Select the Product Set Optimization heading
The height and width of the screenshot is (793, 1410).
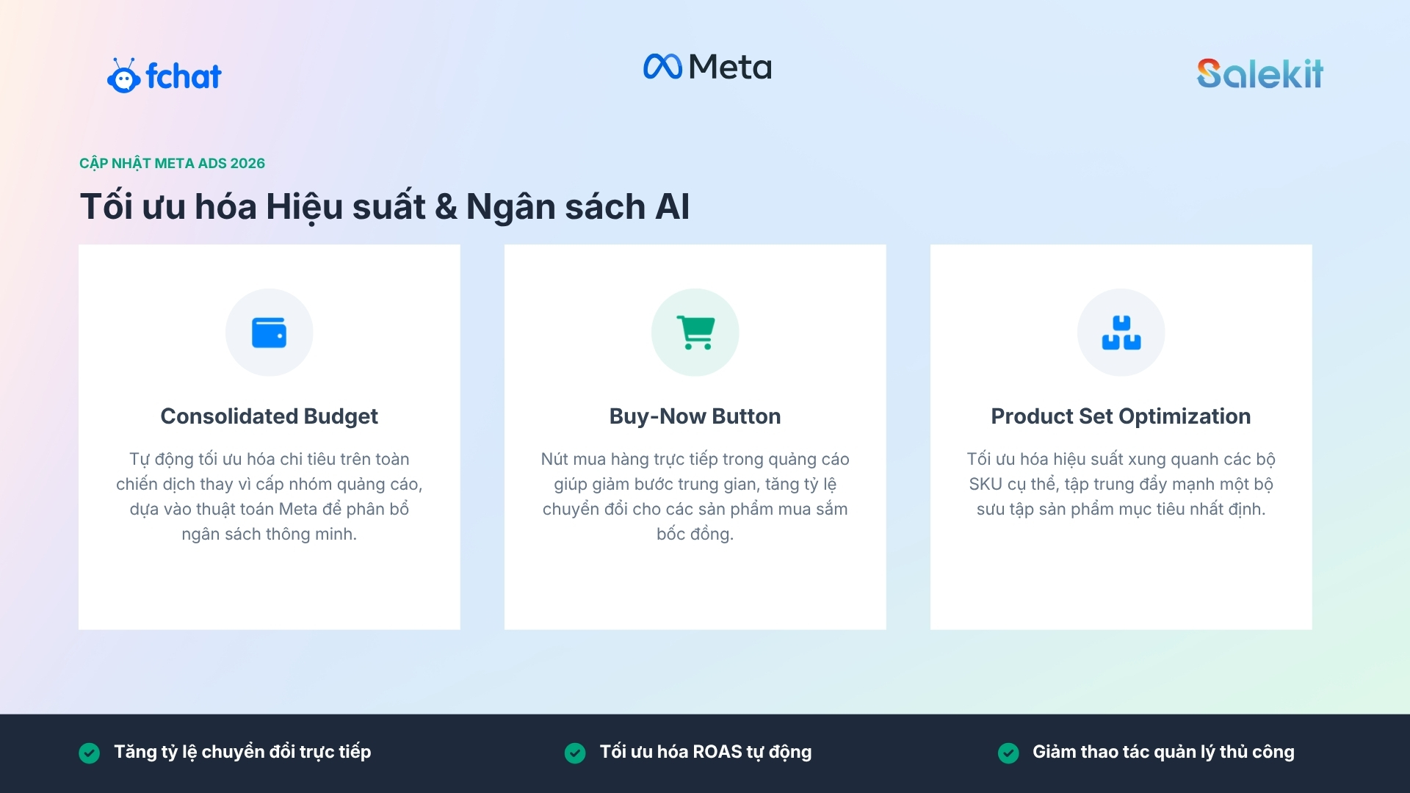[1121, 416]
